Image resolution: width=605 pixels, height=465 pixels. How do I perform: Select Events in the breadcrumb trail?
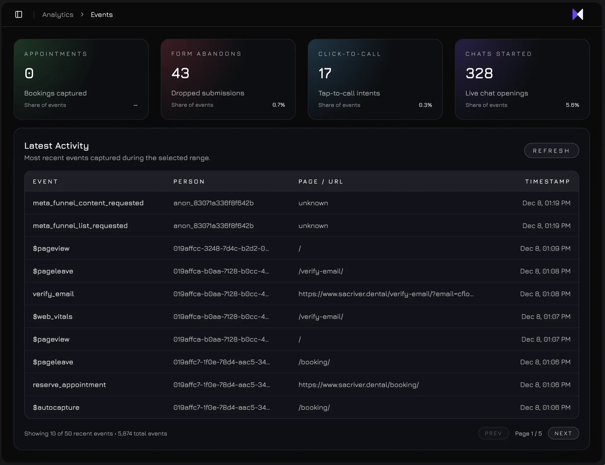coord(101,14)
